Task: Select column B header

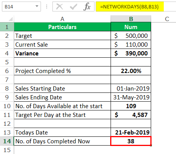Action: pos(131,19)
